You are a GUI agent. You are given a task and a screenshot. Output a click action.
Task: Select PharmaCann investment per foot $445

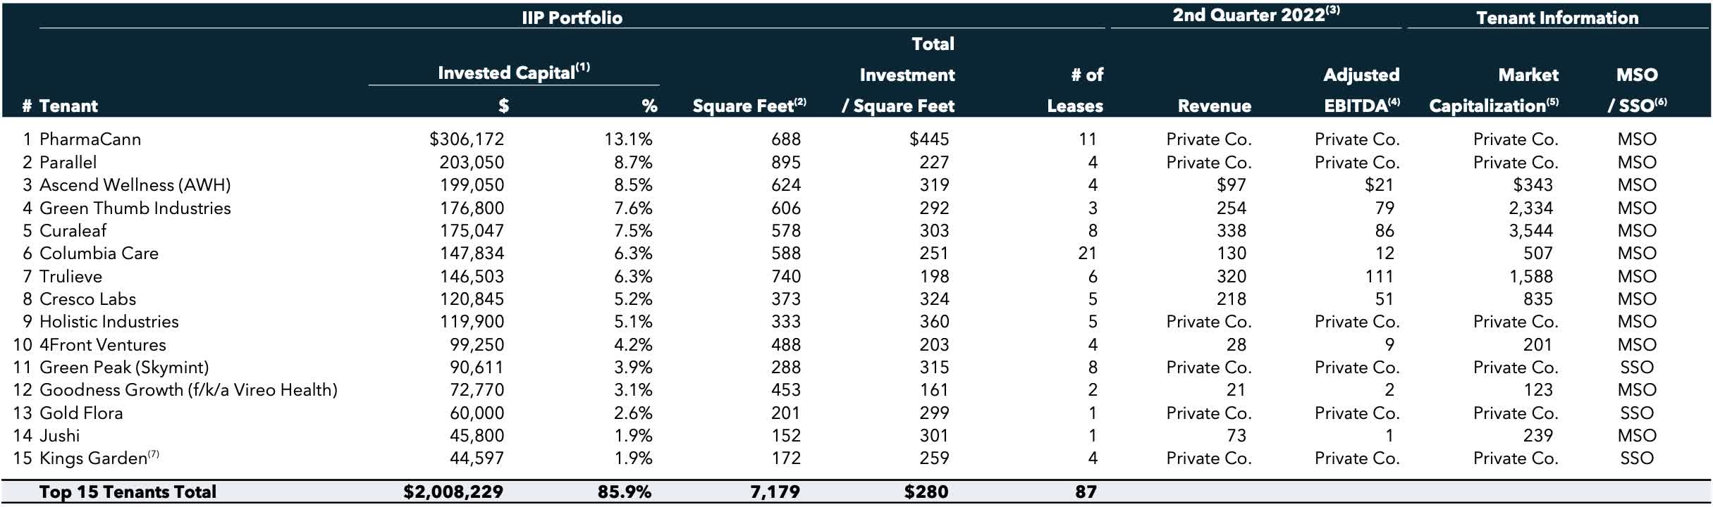[x=929, y=139]
